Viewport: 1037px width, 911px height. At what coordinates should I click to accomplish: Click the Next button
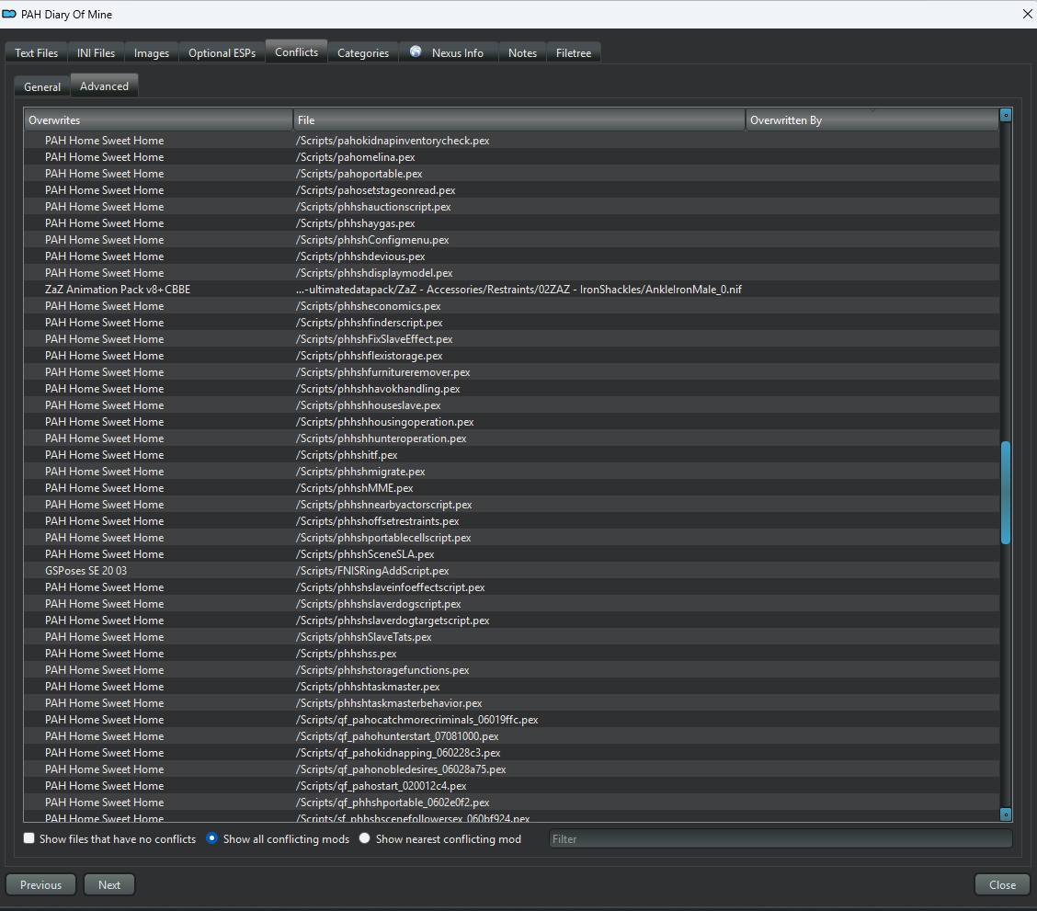click(109, 884)
